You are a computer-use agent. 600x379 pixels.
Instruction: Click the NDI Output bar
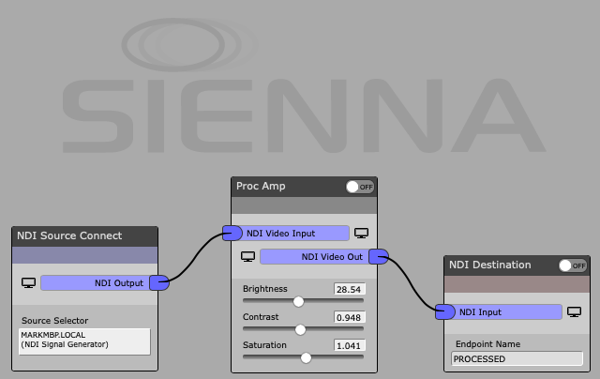tap(96, 283)
